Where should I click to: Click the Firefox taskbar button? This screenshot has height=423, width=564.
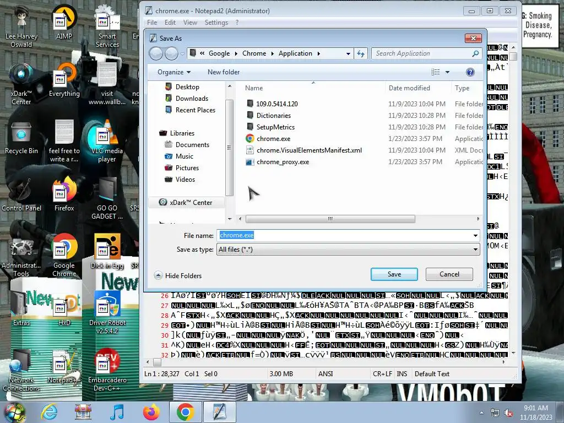[x=151, y=412]
